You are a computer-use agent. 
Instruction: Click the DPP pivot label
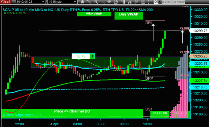point(149,78)
